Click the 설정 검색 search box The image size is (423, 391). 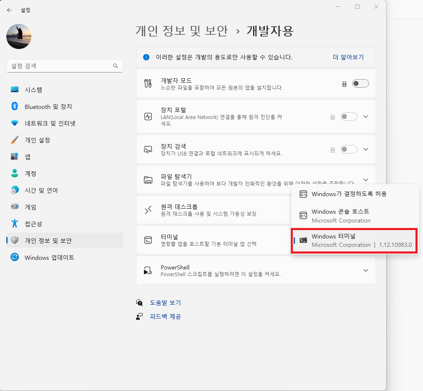(x=65, y=66)
